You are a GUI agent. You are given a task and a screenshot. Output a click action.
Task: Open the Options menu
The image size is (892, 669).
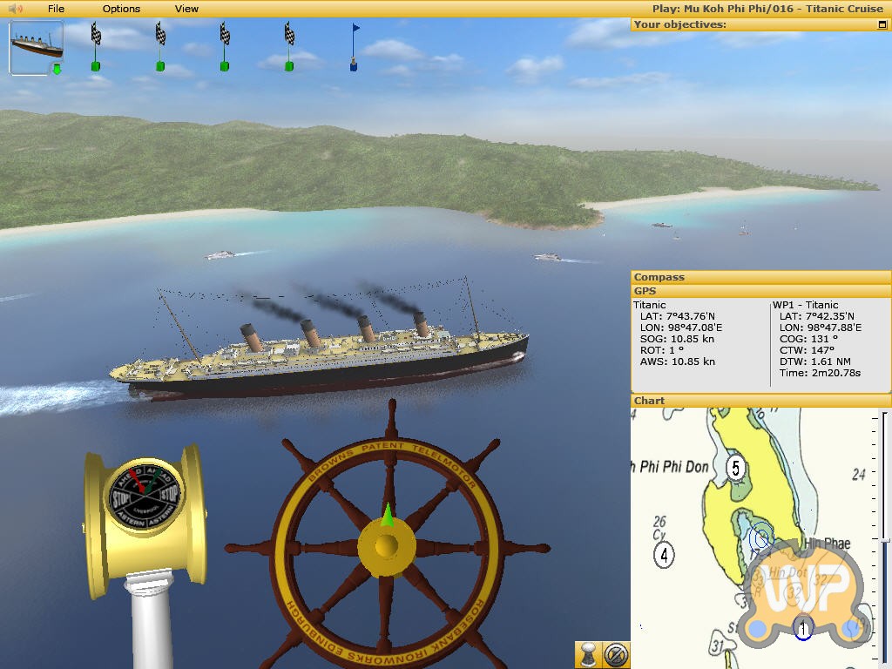pyautogui.click(x=121, y=9)
